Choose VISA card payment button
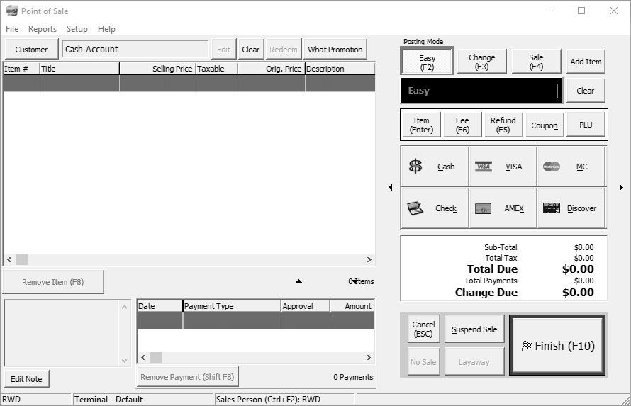 (503, 166)
